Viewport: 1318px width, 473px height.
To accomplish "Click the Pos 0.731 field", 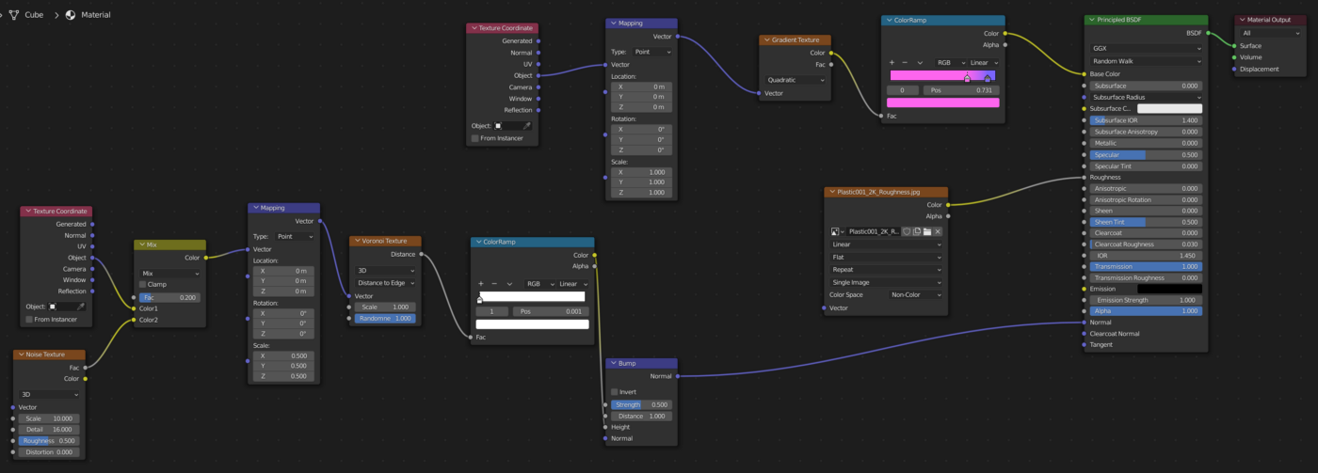I will click(960, 90).
